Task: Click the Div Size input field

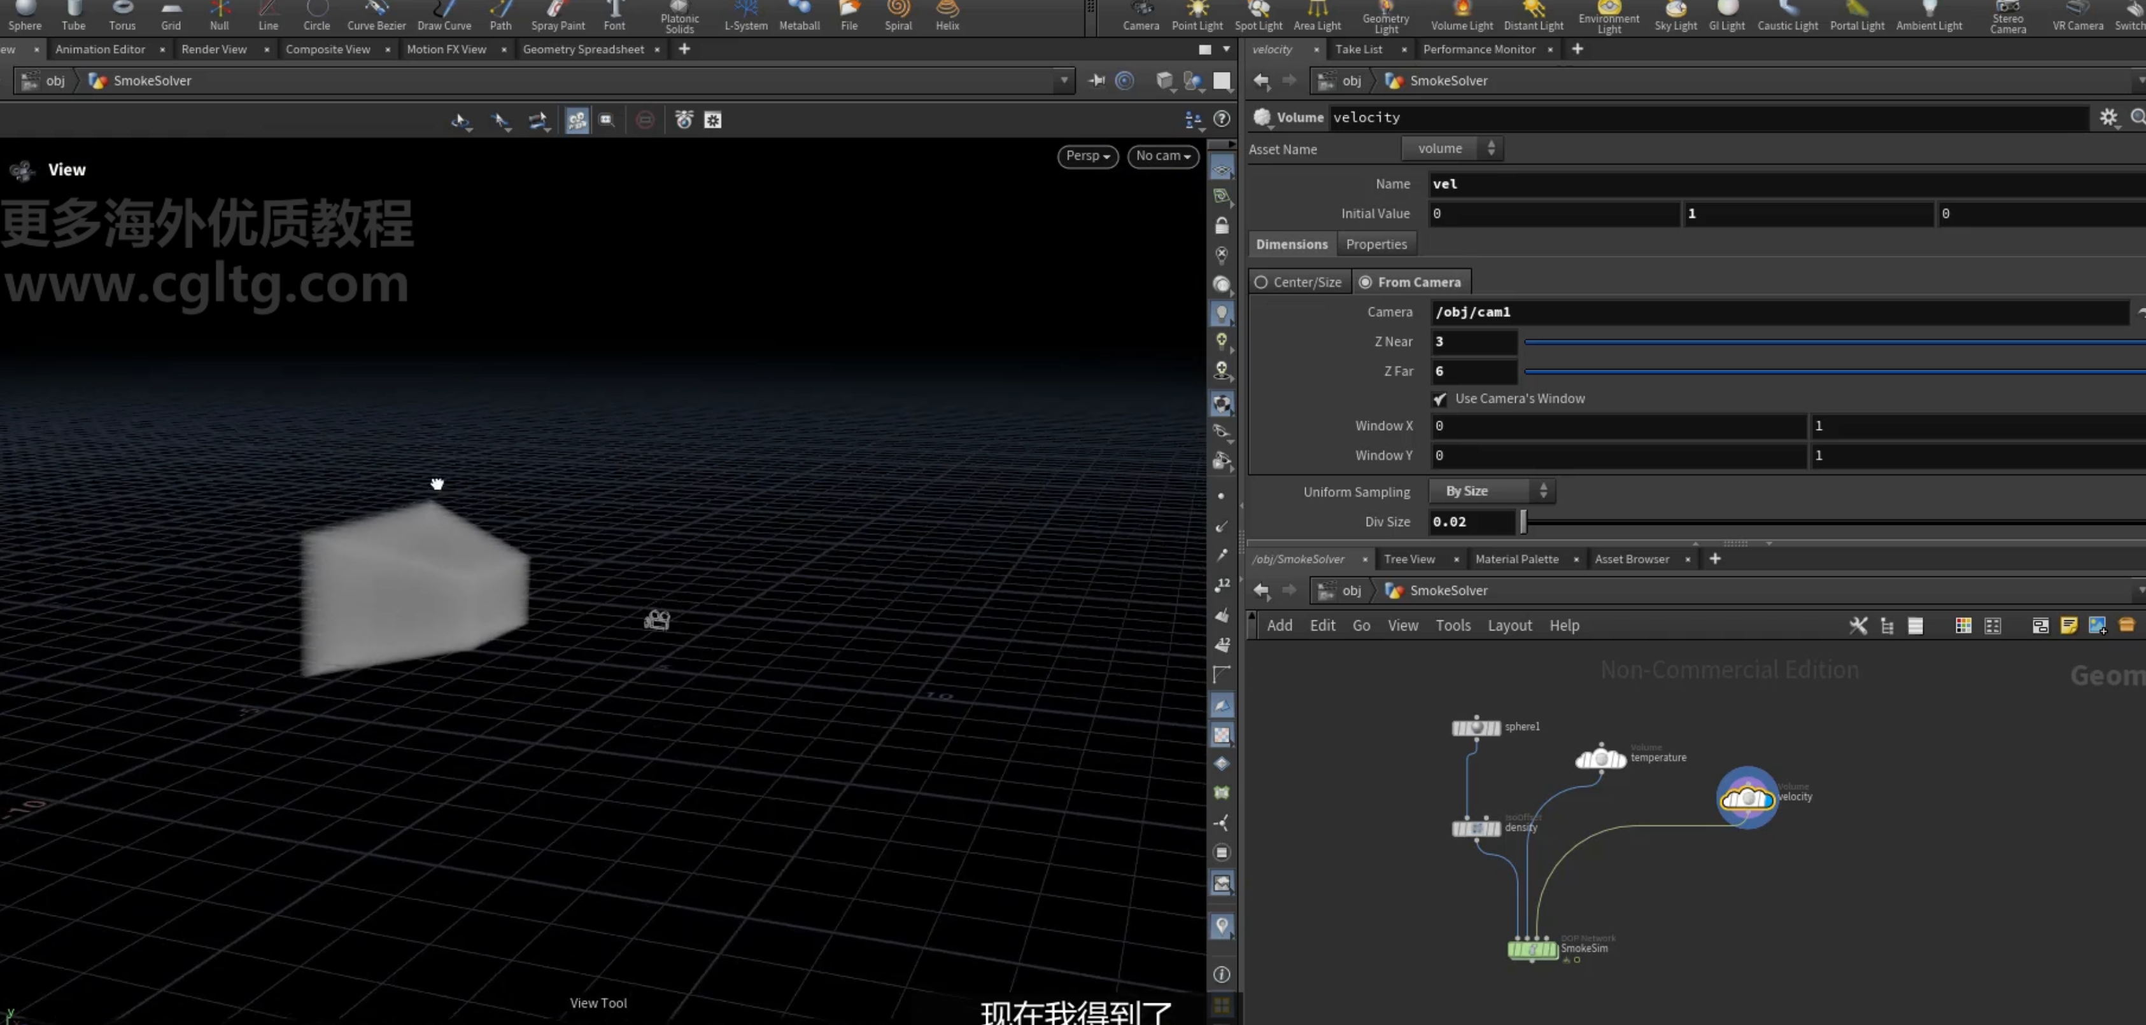Action: pyautogui.click(x=1471, y=522)
